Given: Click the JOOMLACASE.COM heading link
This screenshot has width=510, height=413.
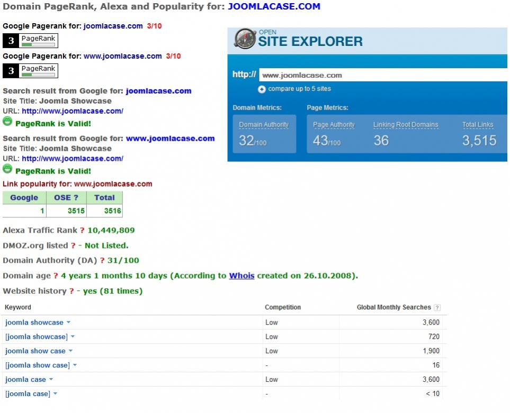Looking at the screenshot, I should pos(274,6).
